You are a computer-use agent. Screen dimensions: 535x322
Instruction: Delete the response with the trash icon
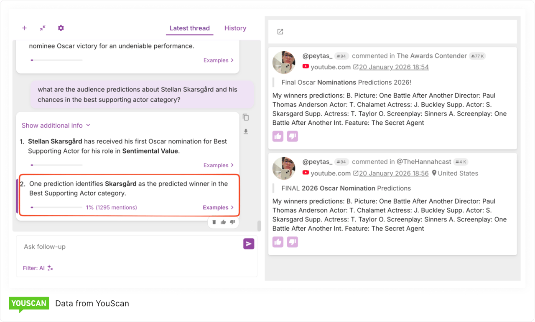214,222
